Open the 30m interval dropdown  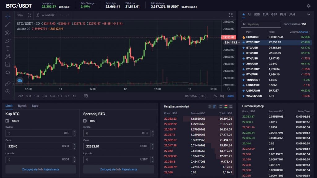coord(20,15)
